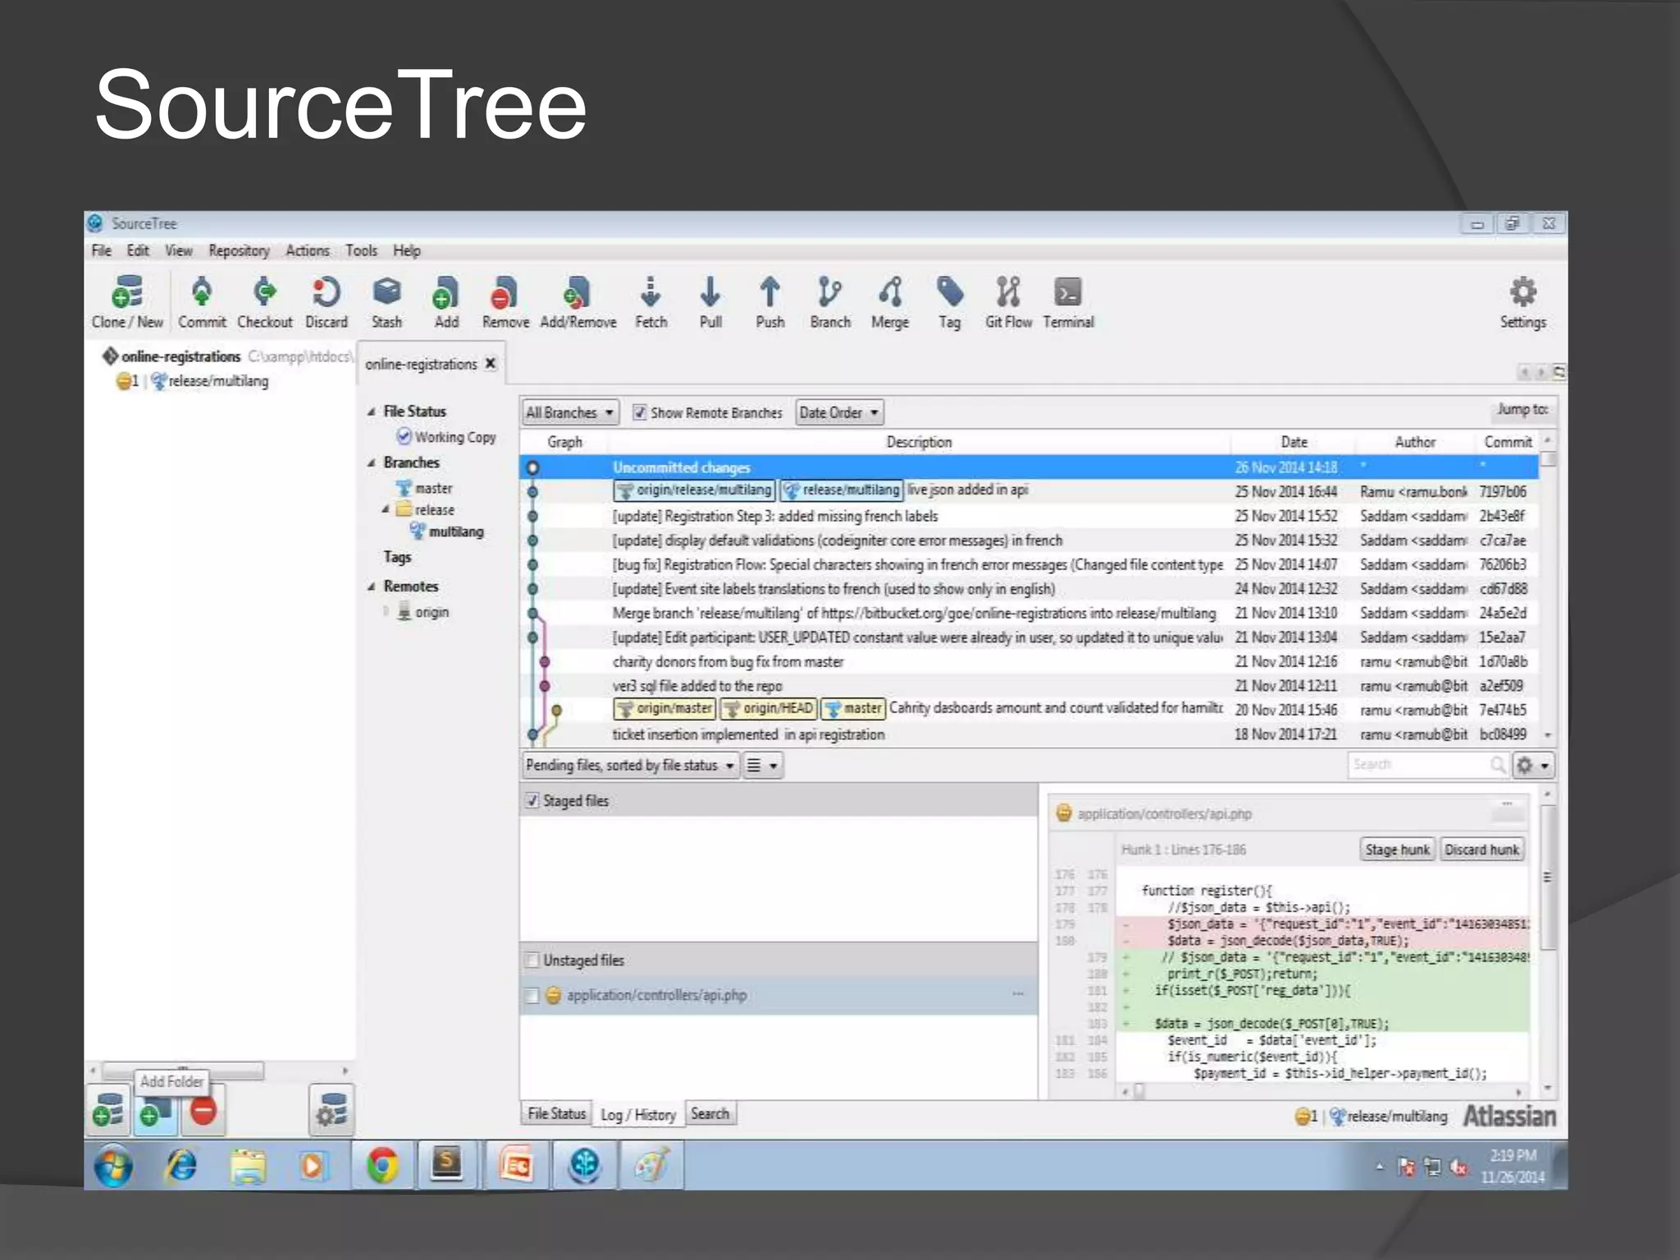
Task: Open the list view mode dropdown
Action: coord(762,765)
